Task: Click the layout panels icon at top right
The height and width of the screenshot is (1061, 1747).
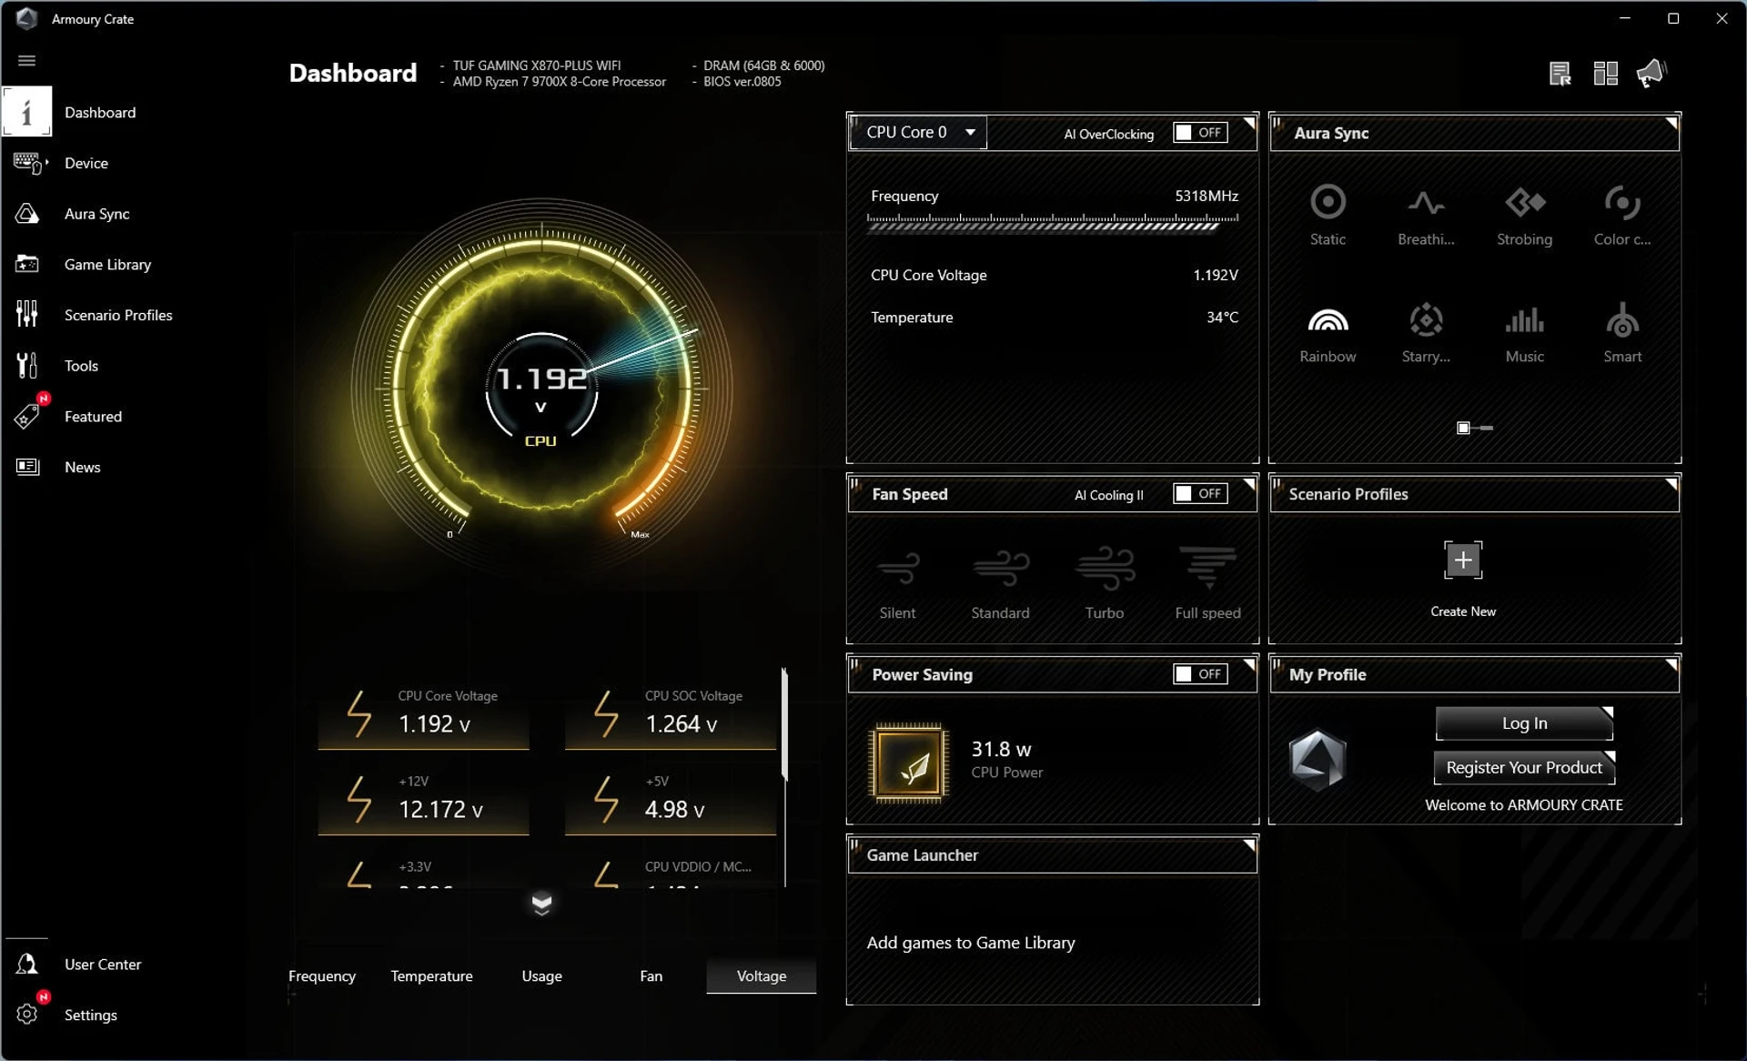Action: click(1606, 74)
